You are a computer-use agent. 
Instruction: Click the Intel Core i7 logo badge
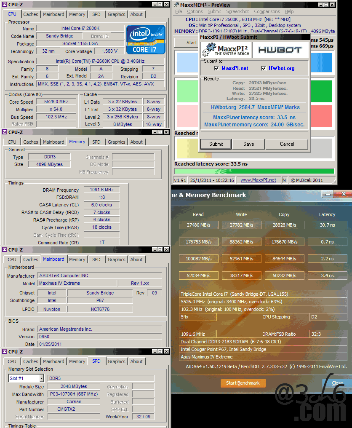(x=146, y=40)
